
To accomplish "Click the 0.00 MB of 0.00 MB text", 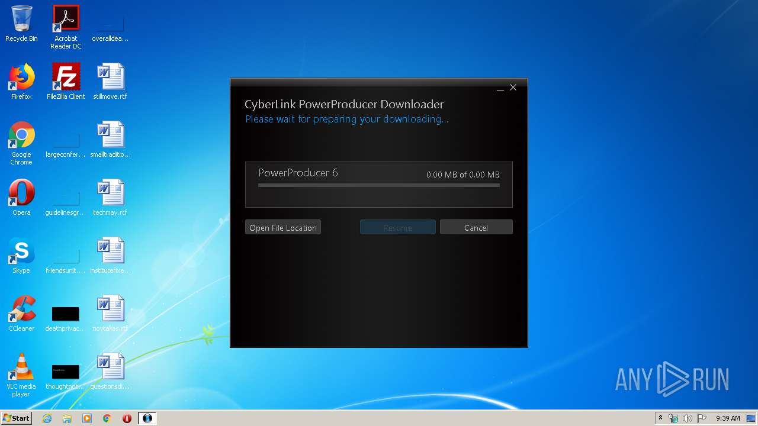I will [463, 175].
